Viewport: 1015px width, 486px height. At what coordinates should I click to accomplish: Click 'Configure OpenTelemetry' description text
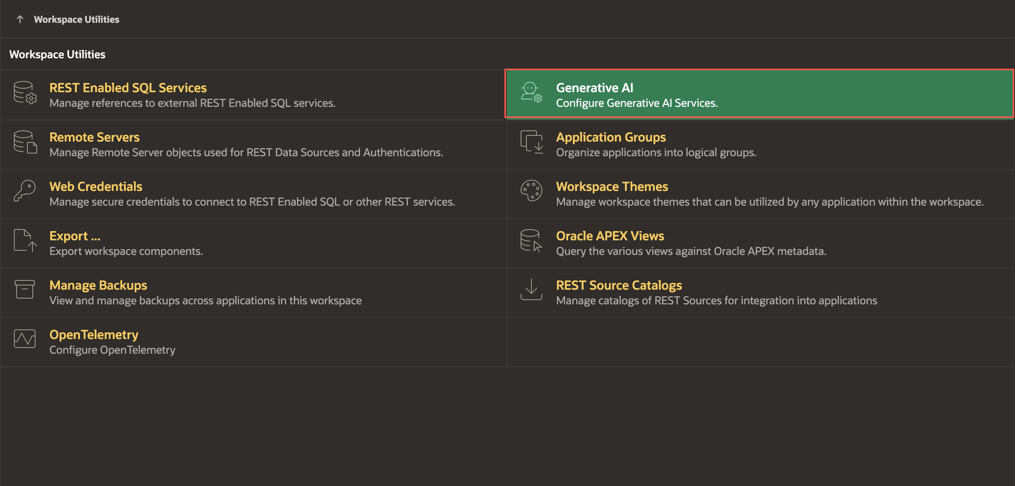tap(112, 350)
